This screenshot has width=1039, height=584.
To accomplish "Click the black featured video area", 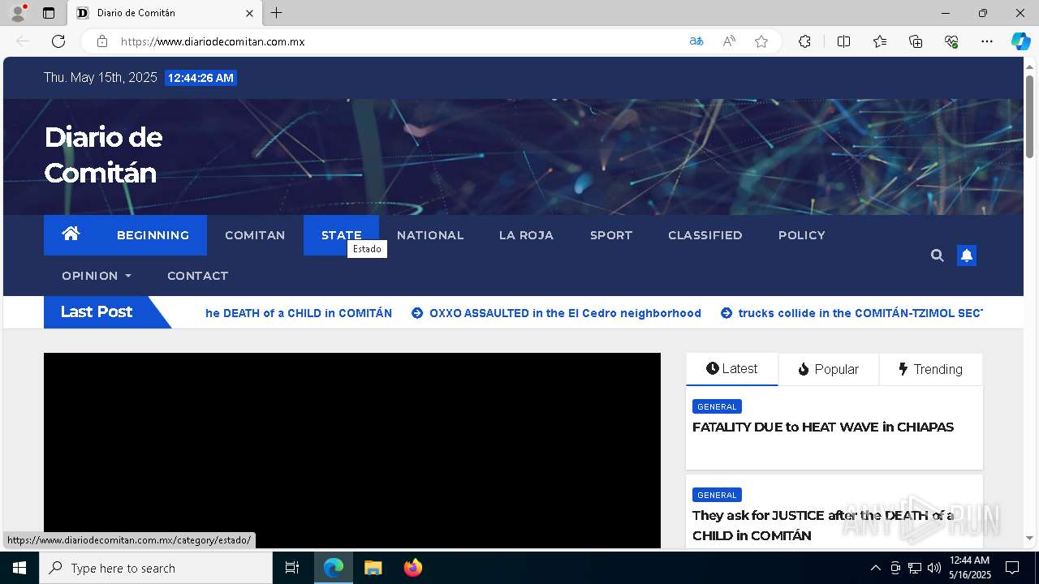I will [x=352, y=450].
